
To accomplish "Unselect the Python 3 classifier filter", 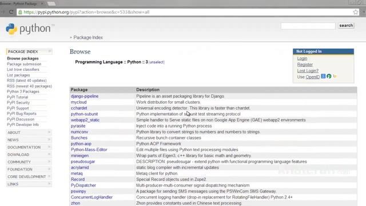I will coord(156,62).
